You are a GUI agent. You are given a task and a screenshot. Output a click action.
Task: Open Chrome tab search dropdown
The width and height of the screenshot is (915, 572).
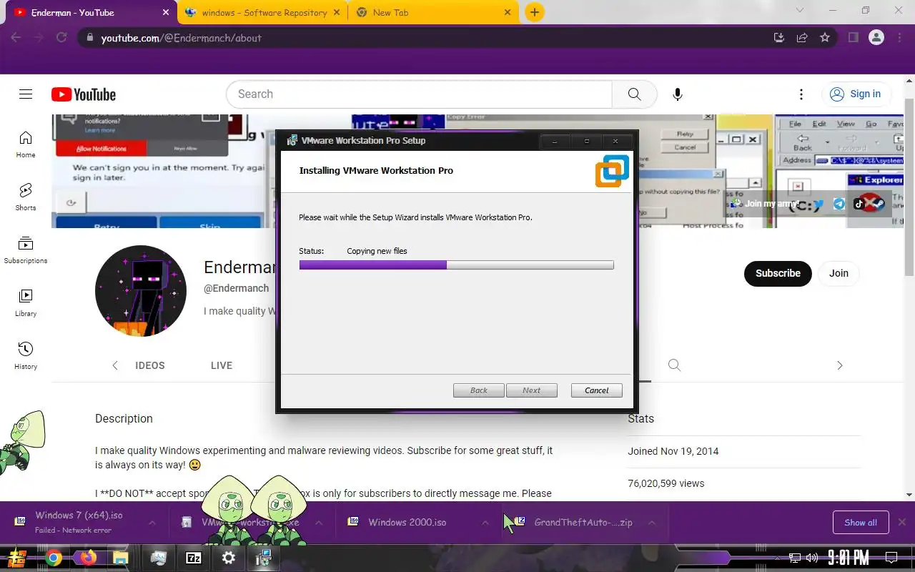click(x=801, y=11)
